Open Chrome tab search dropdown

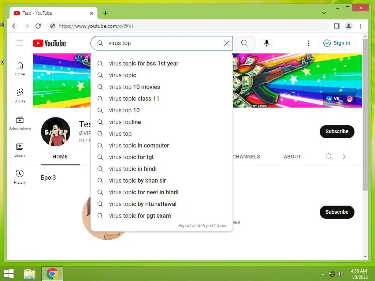point(324,13)
